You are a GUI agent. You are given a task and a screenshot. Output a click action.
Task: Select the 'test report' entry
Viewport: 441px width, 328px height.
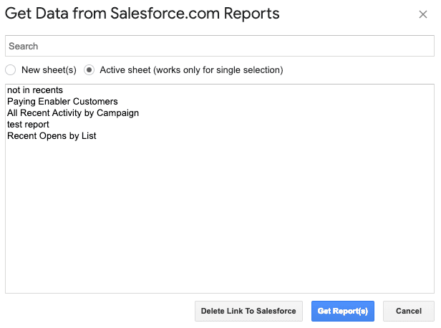point(220,125)
